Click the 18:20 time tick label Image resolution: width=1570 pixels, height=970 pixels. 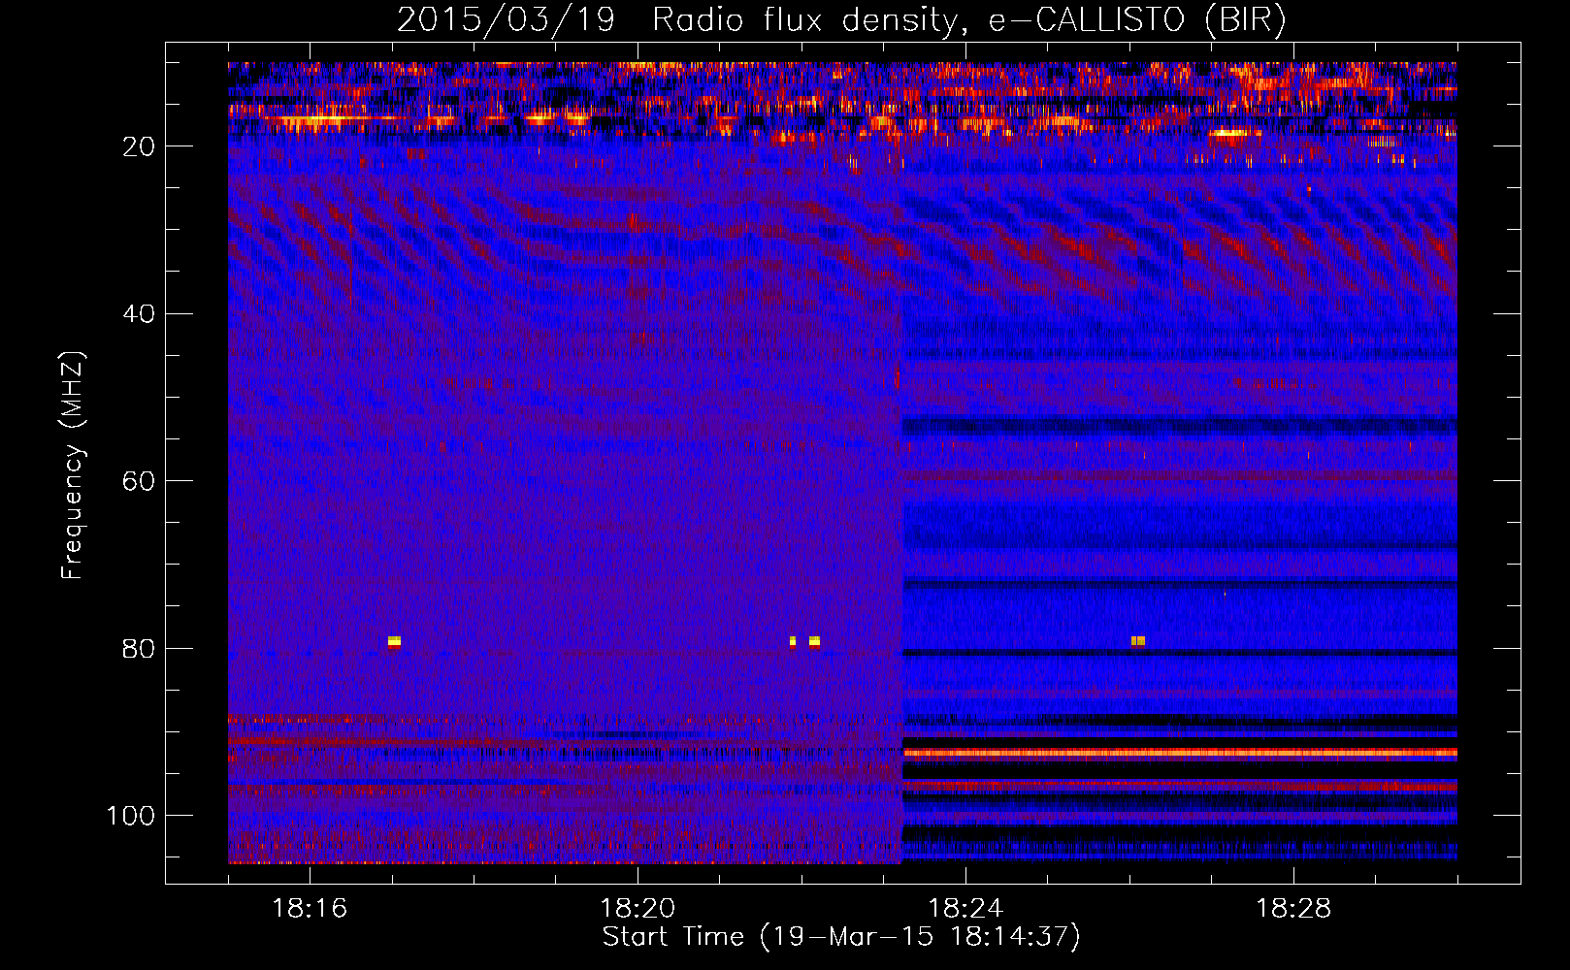click(x=638, y=908)
